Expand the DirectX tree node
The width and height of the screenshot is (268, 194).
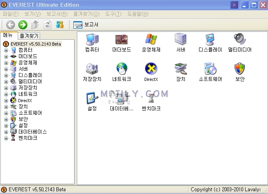coord(6,101)
